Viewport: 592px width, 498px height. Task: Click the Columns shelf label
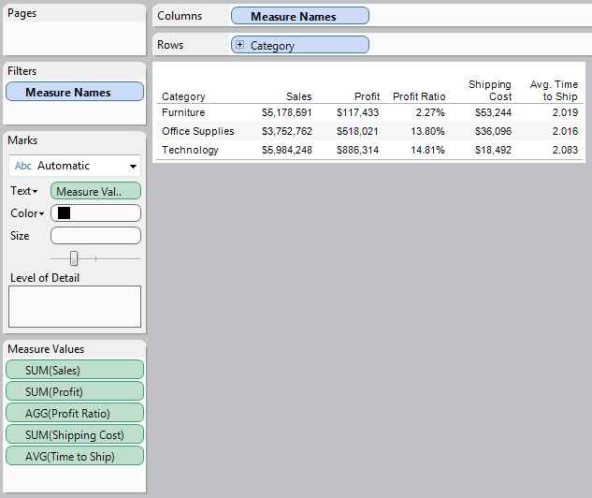coord(180,16)
